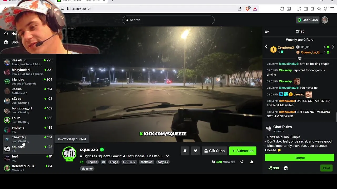Image resolution: width=337 pixels, height=189 pixels.
Task: Open Loulz channel in sidebar
Action: (28, 120)
